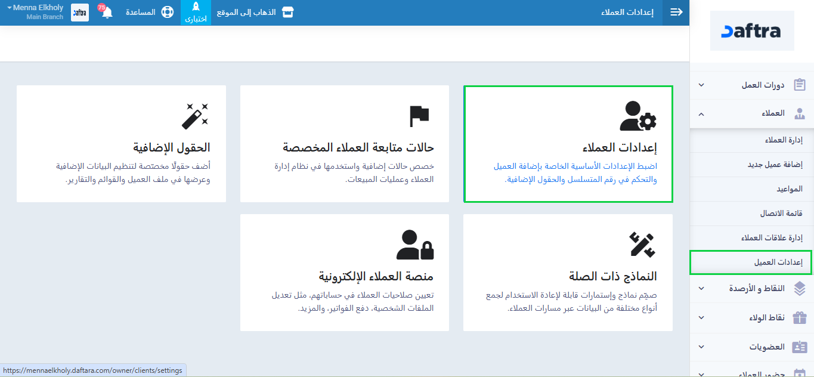This screenshot has width=814, height=377.
Task: Click the flag icon for custom follow-up statuses
Action: point(419,116)
